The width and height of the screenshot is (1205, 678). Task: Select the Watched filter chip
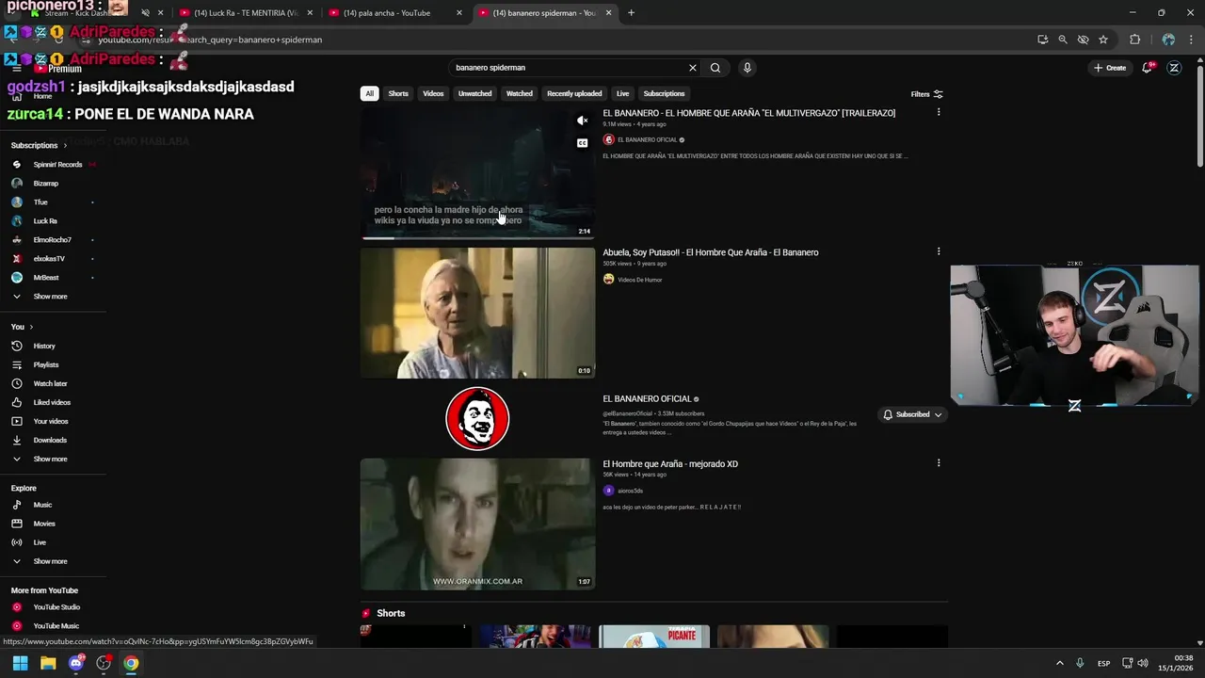point(520,93)
